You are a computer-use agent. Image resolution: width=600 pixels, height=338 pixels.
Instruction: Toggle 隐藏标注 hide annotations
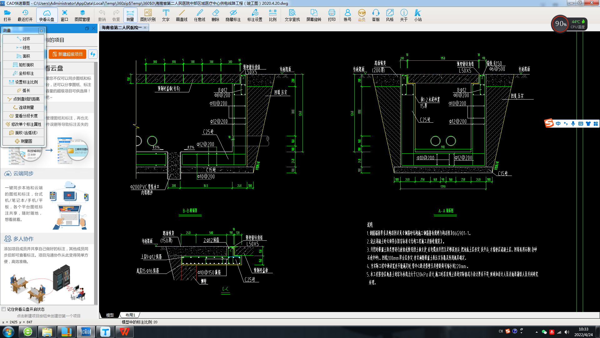point(233,15)
